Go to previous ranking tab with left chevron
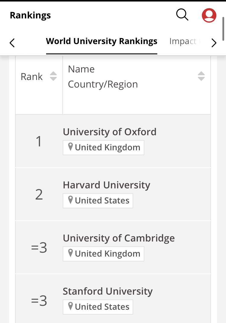The image size is (226, 323). click(12, 43)
